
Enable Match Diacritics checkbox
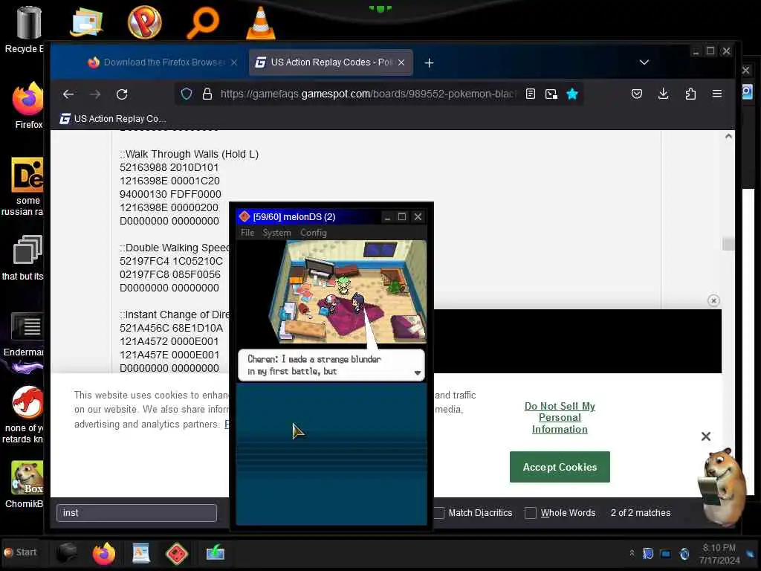coord(438,513)
